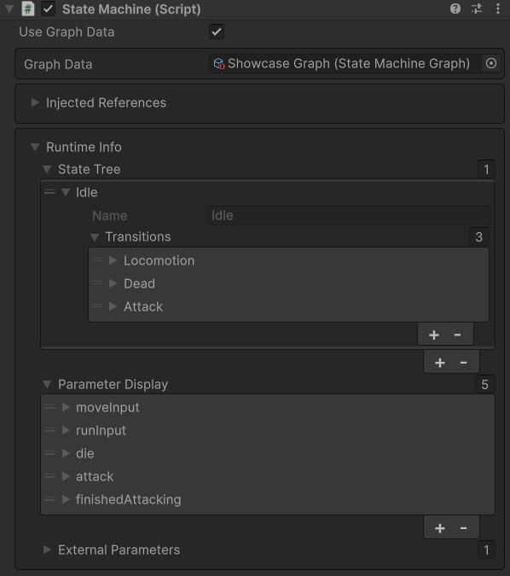
Task: Click the C# script icon in header
Action: click(x=28, y=9)
